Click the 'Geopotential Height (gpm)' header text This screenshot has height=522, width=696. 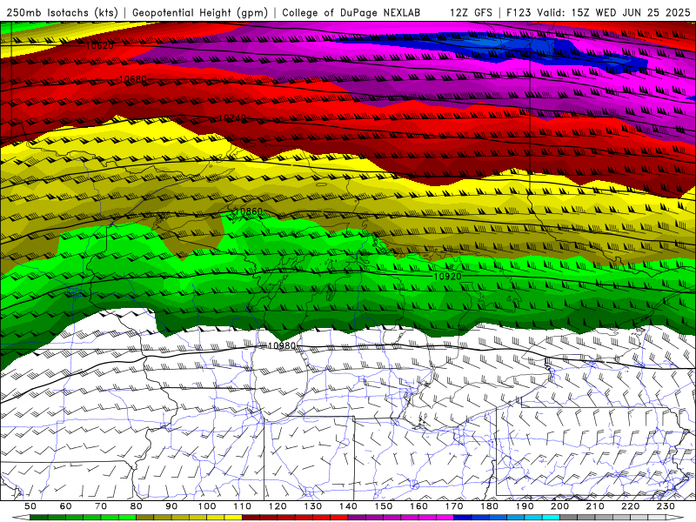pos(200,13)
